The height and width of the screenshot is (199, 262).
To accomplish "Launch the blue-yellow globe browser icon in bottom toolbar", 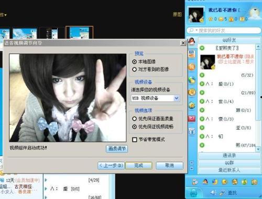I will [215, 182].
